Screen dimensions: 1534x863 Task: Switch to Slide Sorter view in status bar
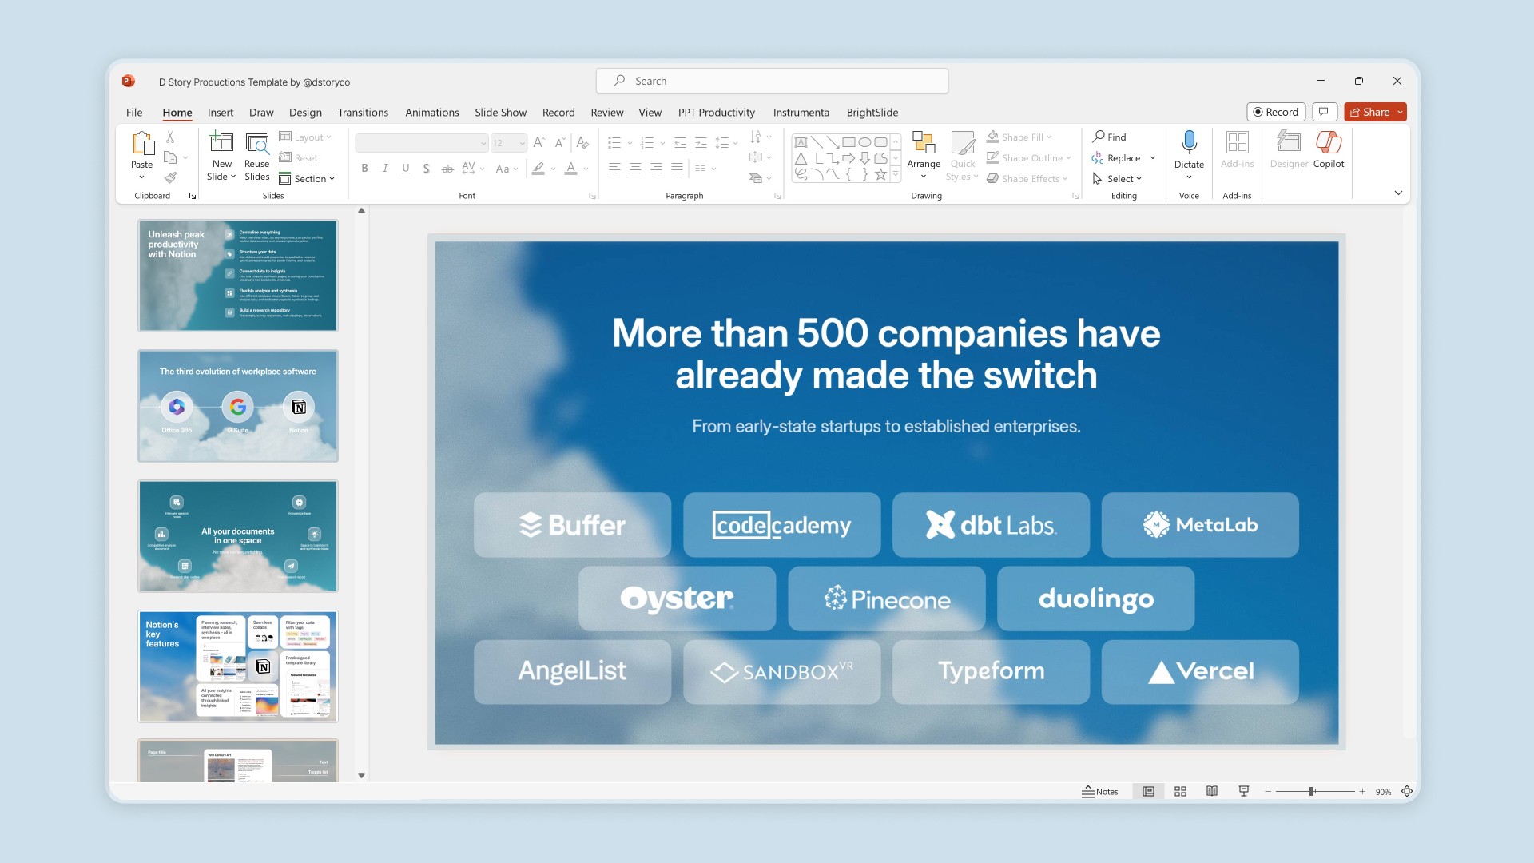[x=1180, y=791]
